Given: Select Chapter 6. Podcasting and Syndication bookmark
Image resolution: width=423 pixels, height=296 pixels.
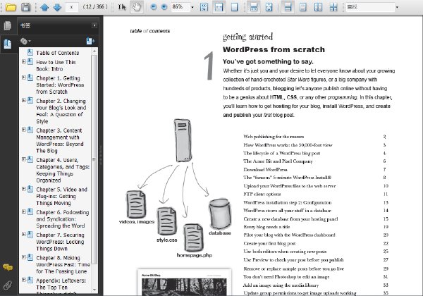Looking at the screenshot, I should (63, 219).
